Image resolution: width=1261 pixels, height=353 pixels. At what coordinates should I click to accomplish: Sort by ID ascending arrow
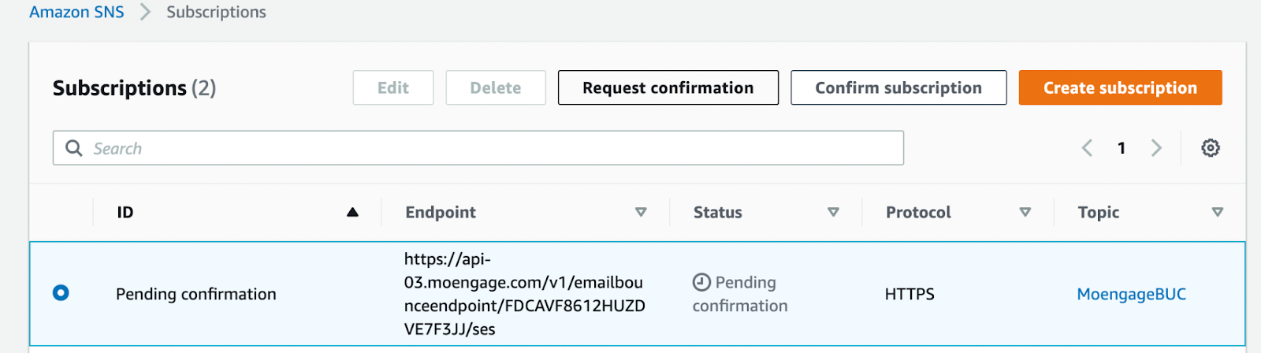pyautogui.click(x=352, y=212)
